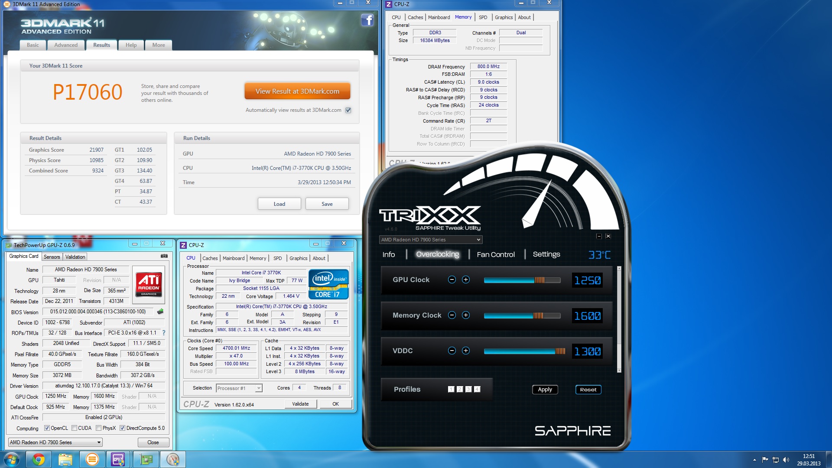The height and width of the screenshot is (468, 832).
Task: Click TRIXX overclocking panel scrollbar
Action: 619,320
